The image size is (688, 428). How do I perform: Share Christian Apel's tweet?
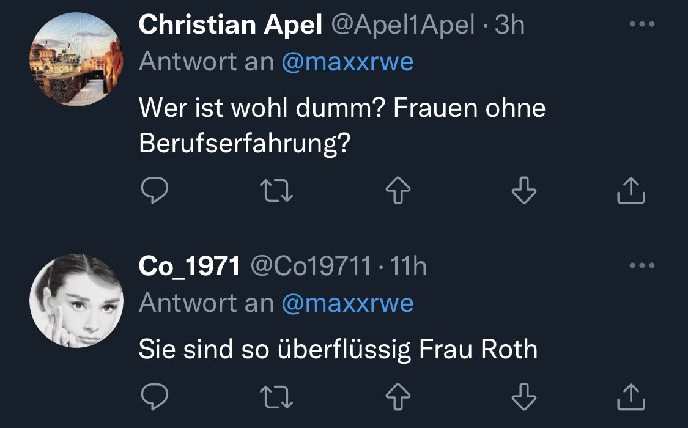pyautogui.click(x=630, y=192)
